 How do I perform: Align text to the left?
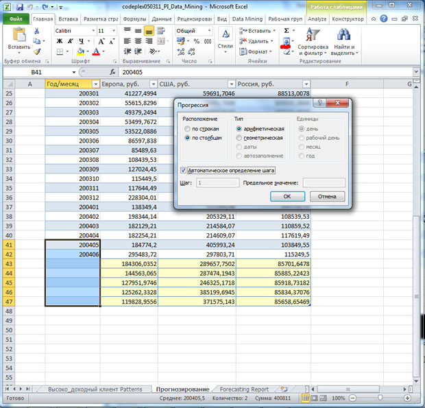pos(127,41)
